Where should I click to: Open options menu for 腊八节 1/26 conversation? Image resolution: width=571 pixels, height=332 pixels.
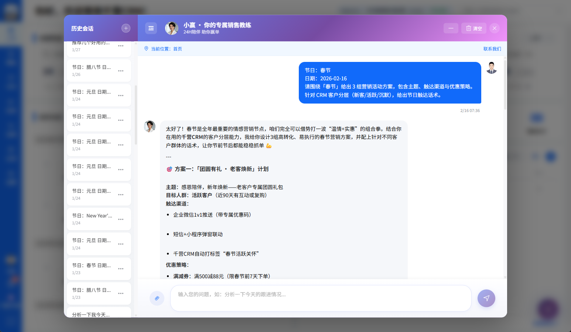[x=121, y=71]
